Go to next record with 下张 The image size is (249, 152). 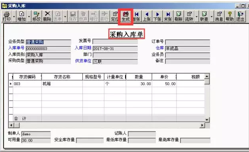click(157, 16)
